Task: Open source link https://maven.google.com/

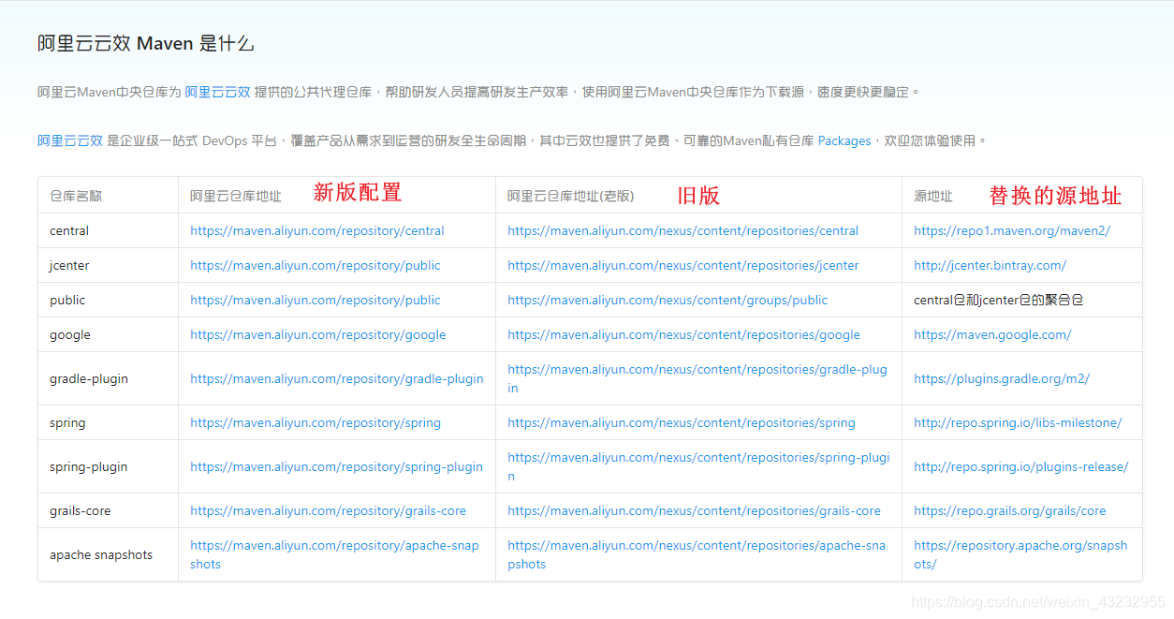Action: (992, 334)
